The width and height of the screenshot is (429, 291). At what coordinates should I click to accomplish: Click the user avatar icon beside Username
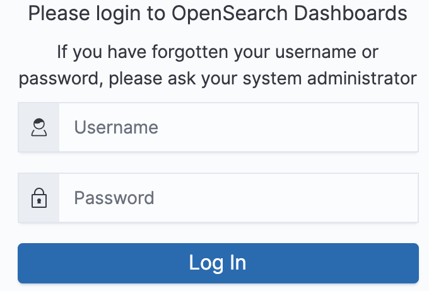pyautogui.click(x=39, y=127)
